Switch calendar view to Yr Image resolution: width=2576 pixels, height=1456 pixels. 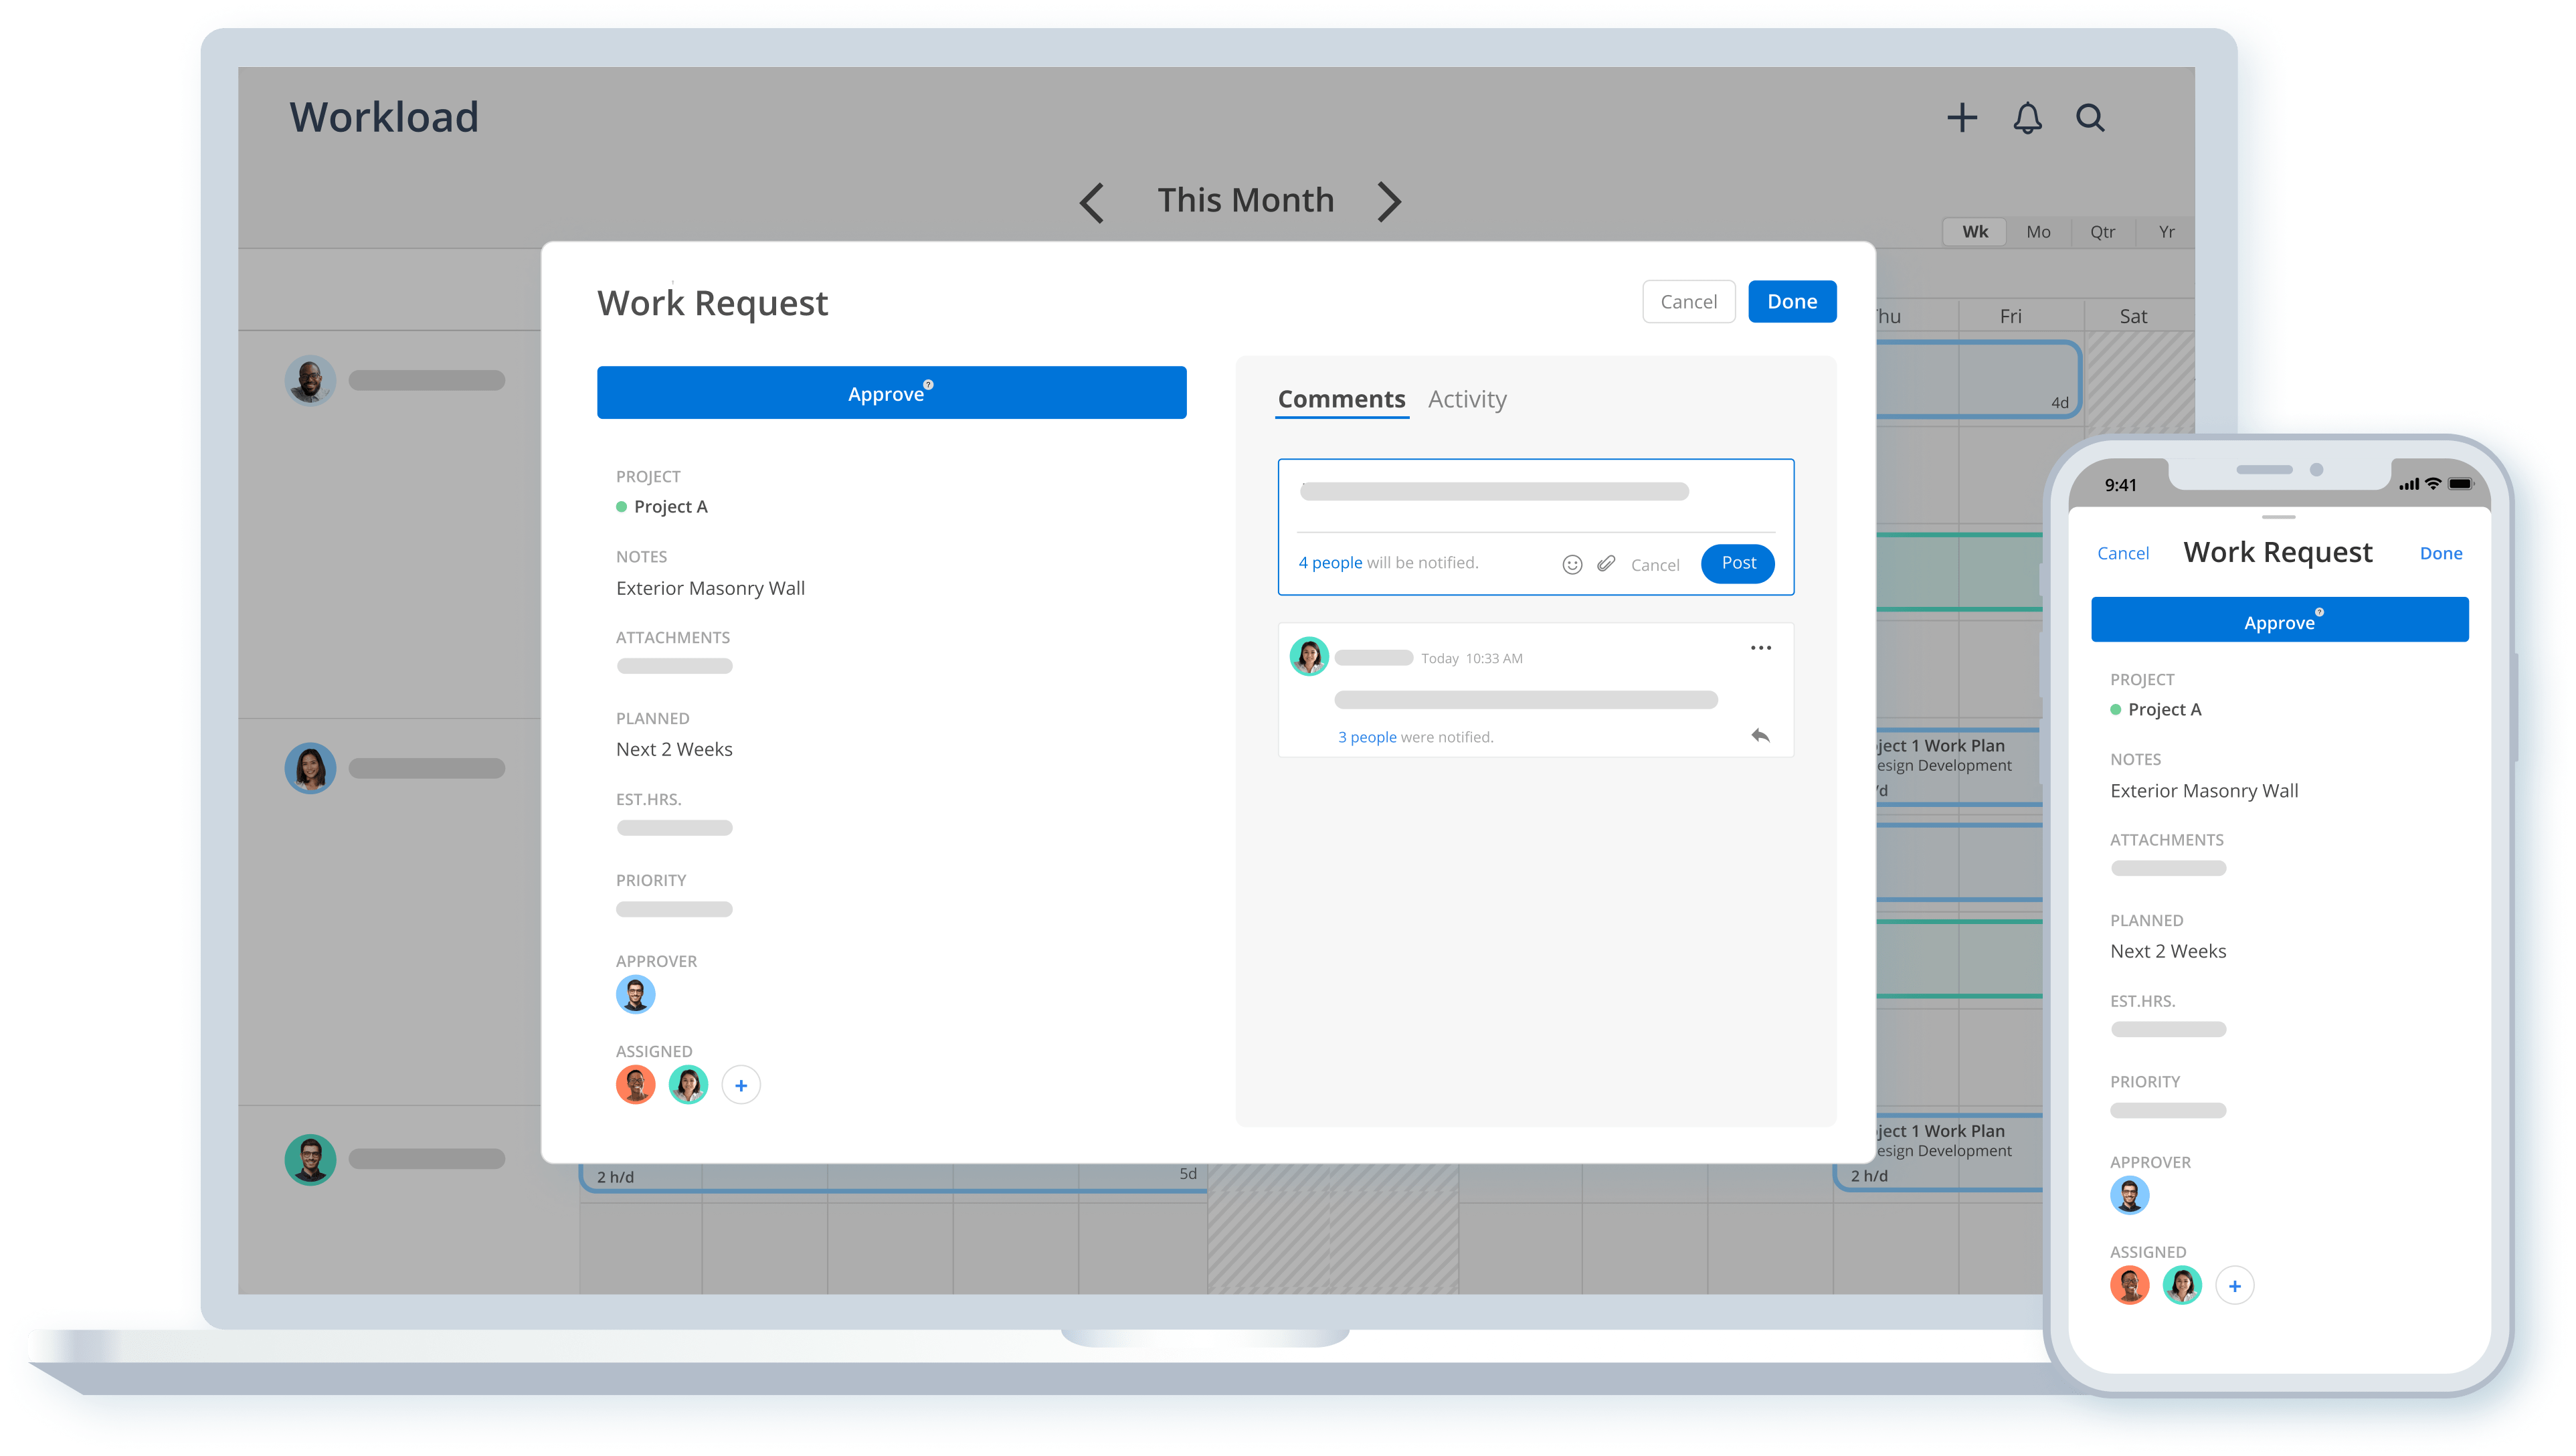tap(2166, 232)
